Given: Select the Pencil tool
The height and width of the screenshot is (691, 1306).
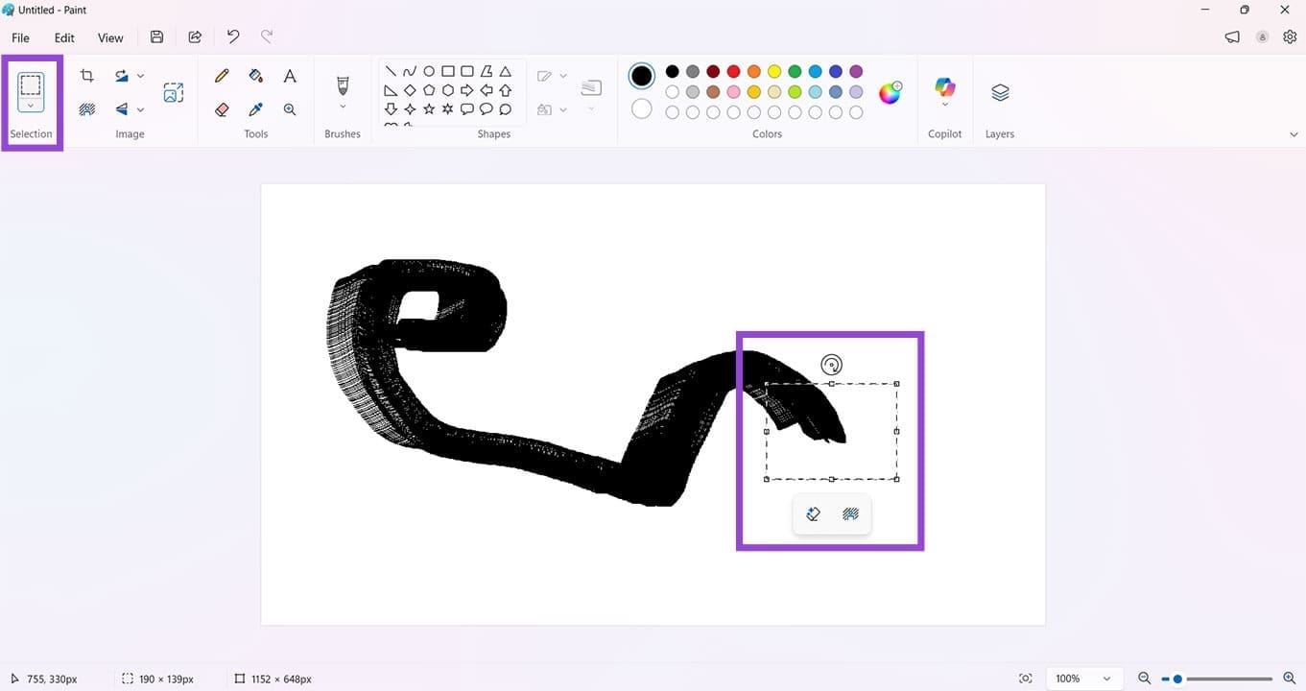Looking at the screenshot, I should pyautogui.click(x=222, y=75).
